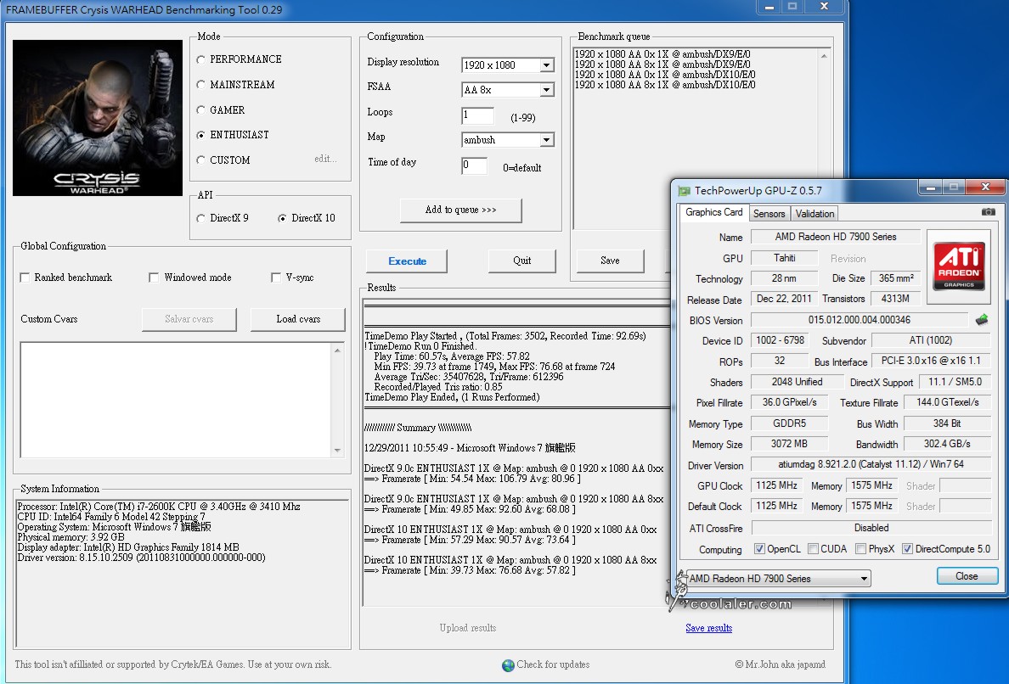Tick the PhysX checkbox in GPU-Z

[861, 549]
